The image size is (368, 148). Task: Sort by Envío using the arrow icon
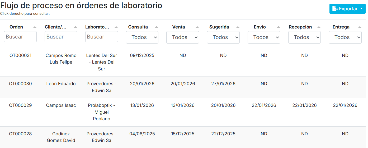click(278, 27)
